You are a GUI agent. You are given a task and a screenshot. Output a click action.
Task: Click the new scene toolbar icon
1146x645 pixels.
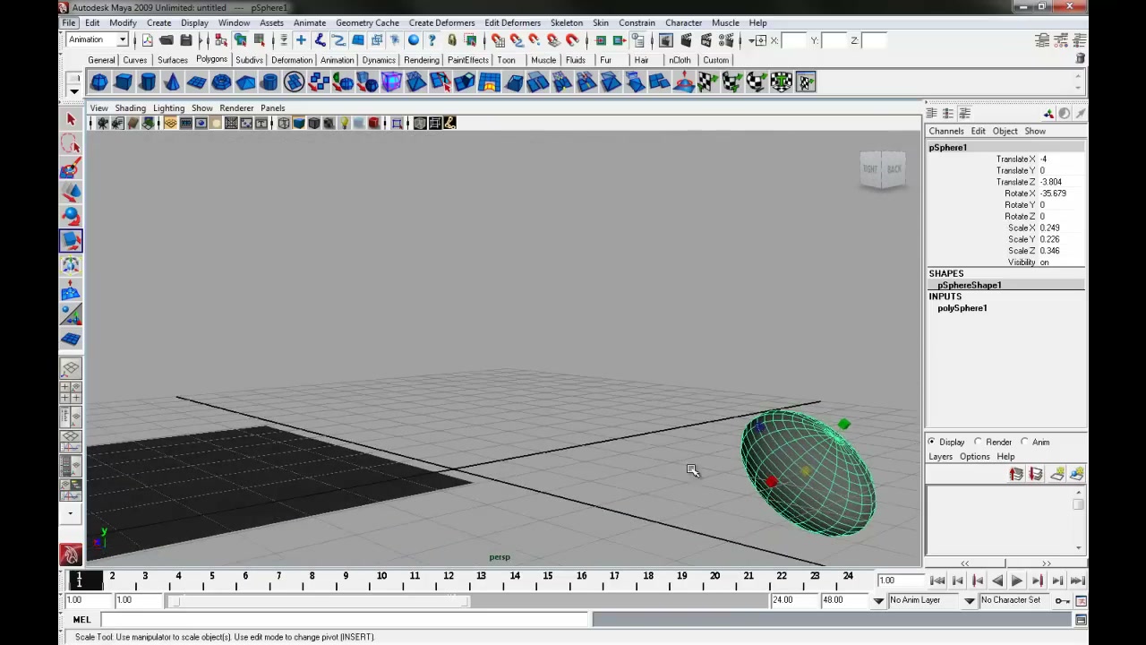coord(148,40)
